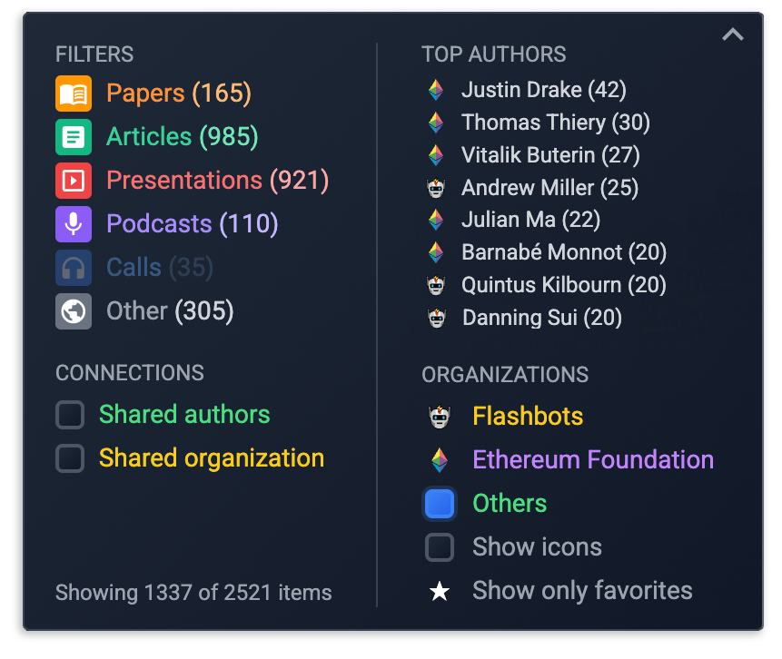Click the Show only favorites star
The height and width of the screenshot is (659, 782).
[x=440, y=591]
